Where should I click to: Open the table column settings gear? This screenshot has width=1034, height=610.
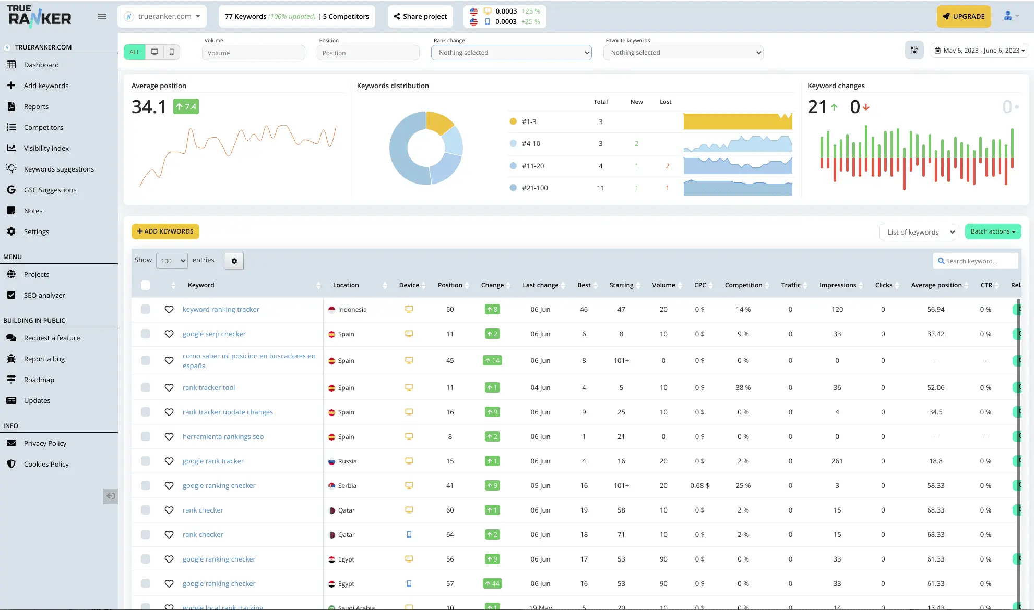point(234,261)
